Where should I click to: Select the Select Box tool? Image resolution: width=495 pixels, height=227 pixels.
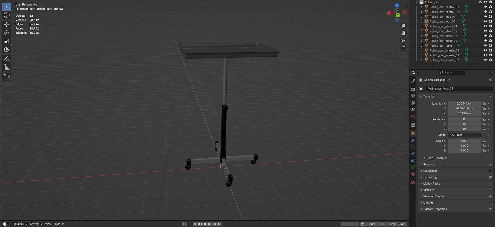[7, 7]
